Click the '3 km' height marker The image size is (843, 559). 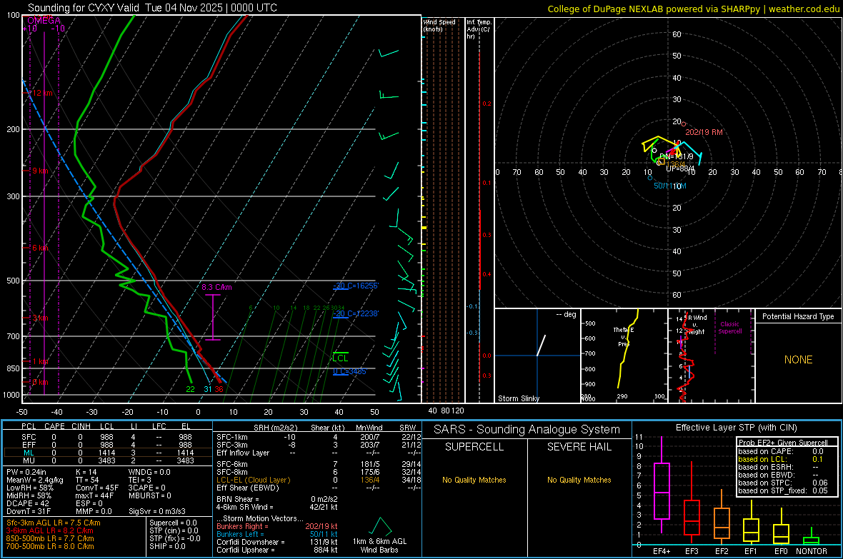[x=40, y=318]
